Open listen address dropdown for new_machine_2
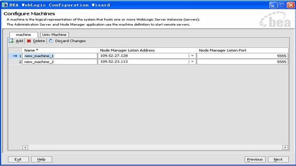296x166 pixels. 192,62
